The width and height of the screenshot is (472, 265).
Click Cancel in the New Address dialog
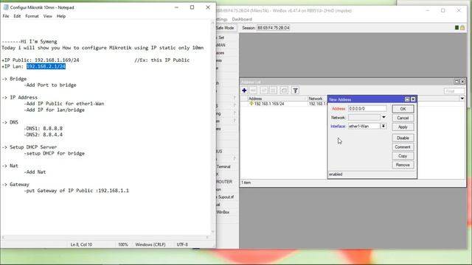(x=403, y=118)
